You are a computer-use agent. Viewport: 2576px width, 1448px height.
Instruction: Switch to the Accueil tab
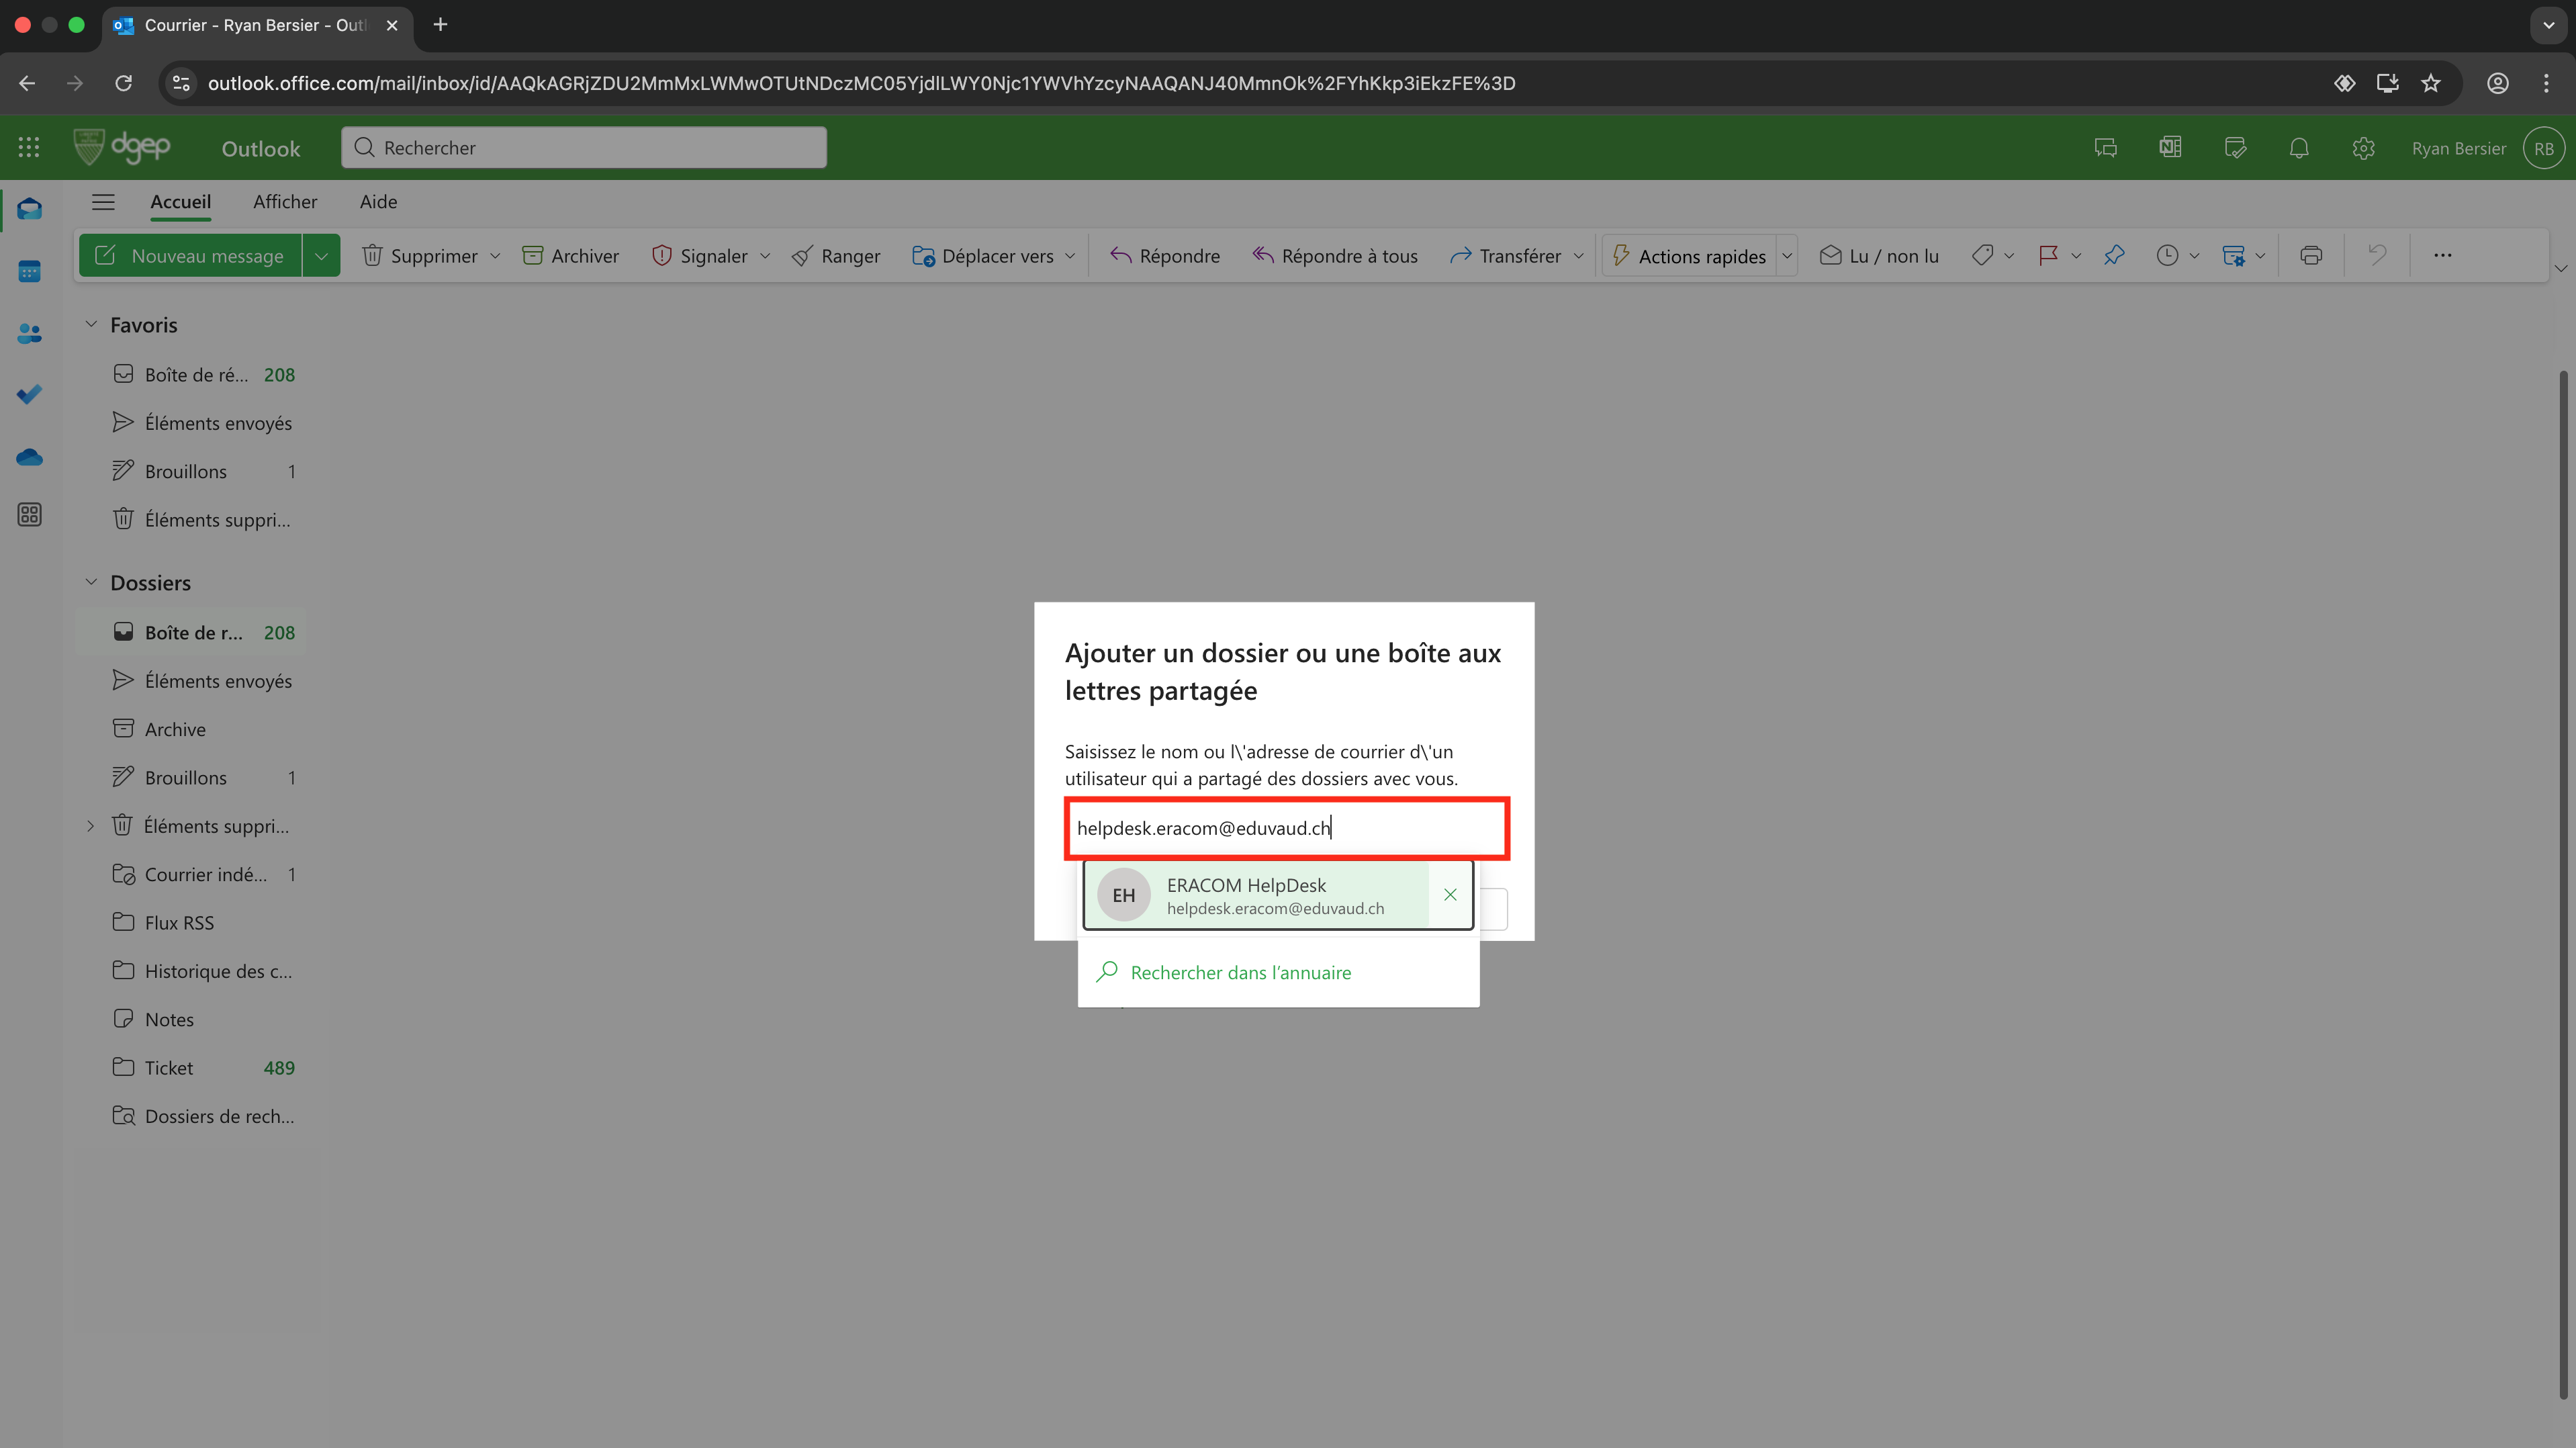181,202
